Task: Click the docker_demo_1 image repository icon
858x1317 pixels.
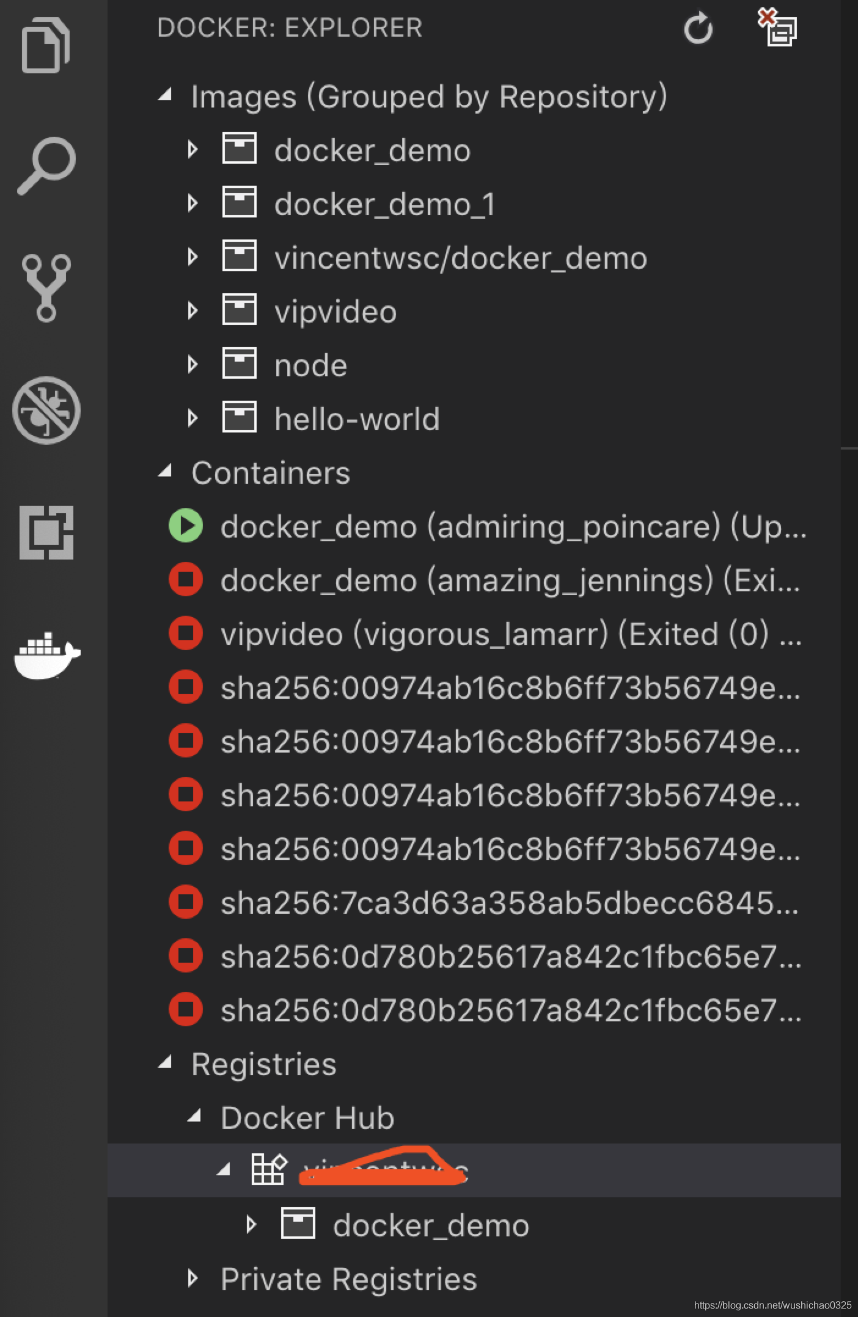Action: coord(239,202)
